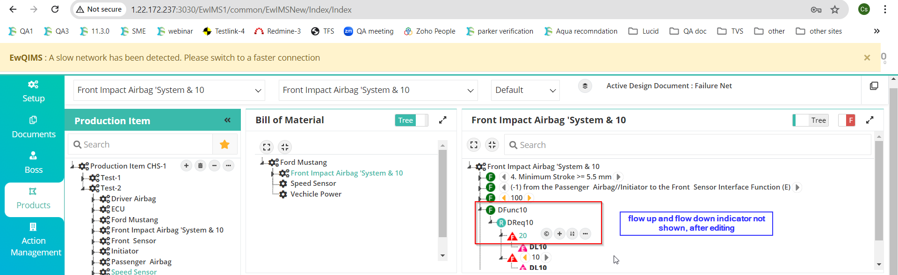Select ECU in Production Item tree
This screenshot has height=275, width=898.
point(118,209)
